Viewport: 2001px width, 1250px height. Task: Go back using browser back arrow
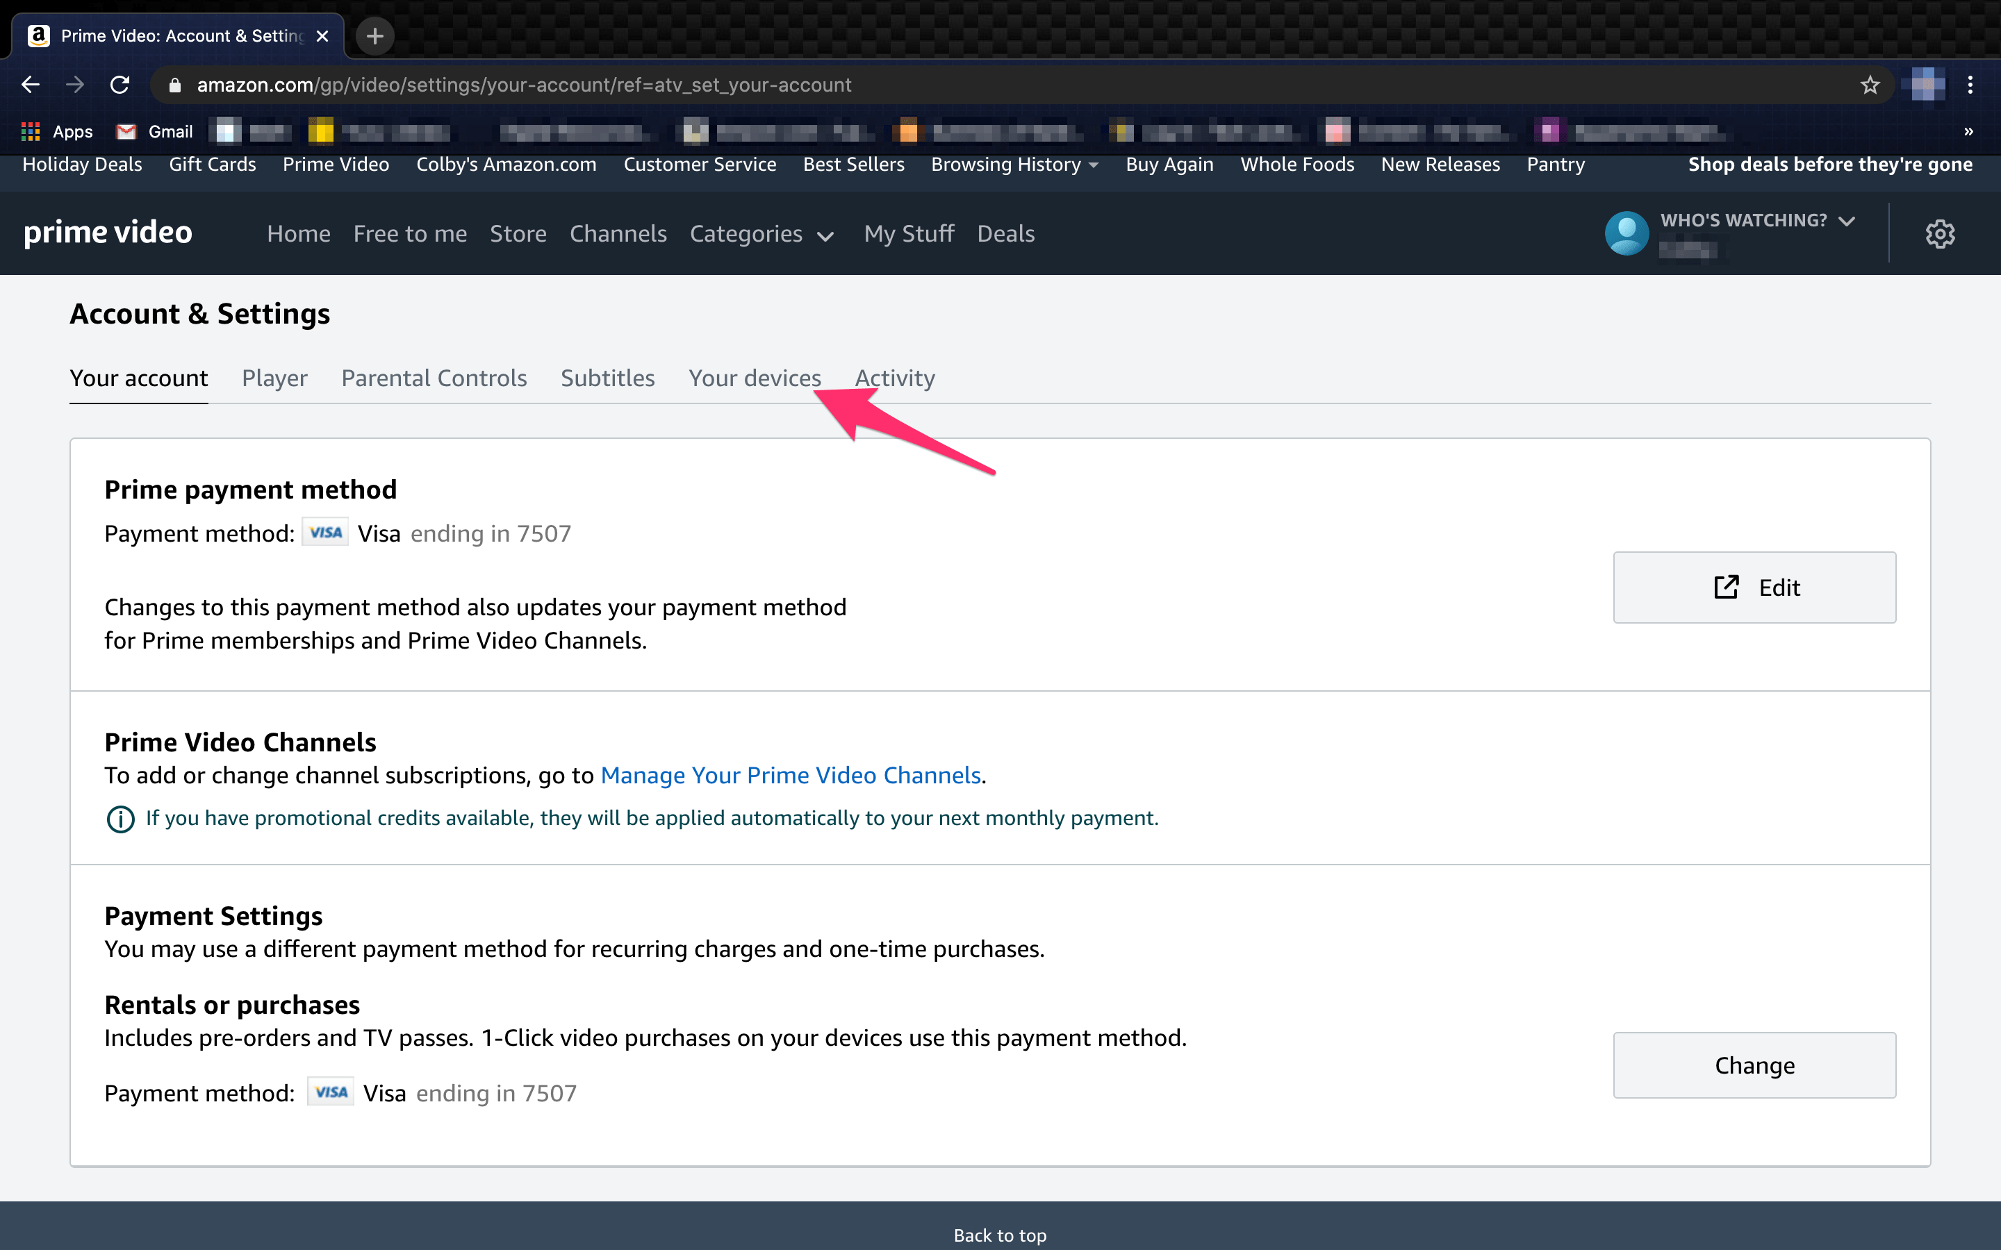click(x=31, y=85)
